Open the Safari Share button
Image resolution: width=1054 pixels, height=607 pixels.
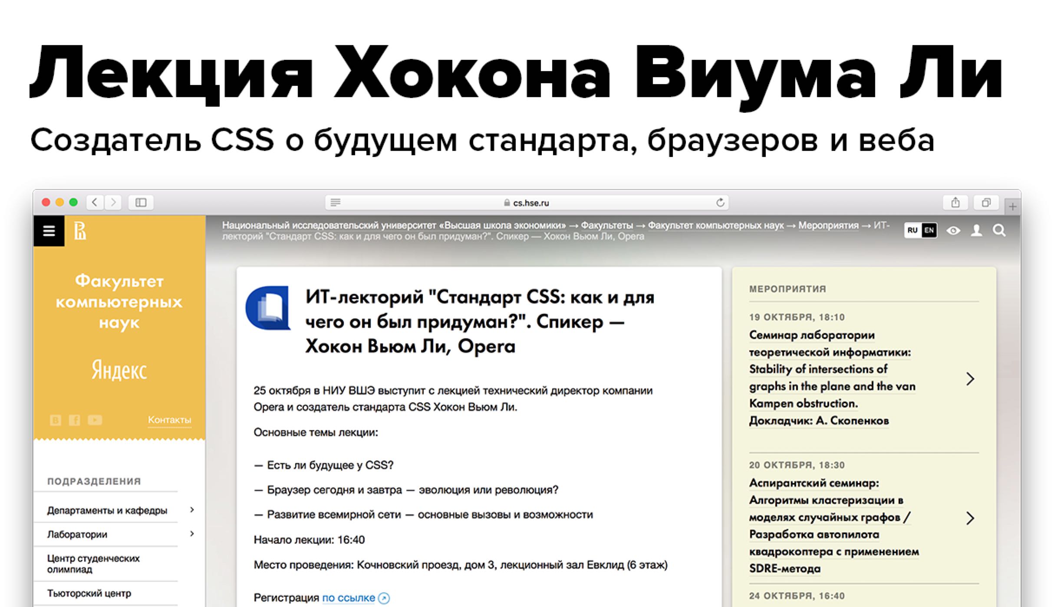tap(955, 202)
